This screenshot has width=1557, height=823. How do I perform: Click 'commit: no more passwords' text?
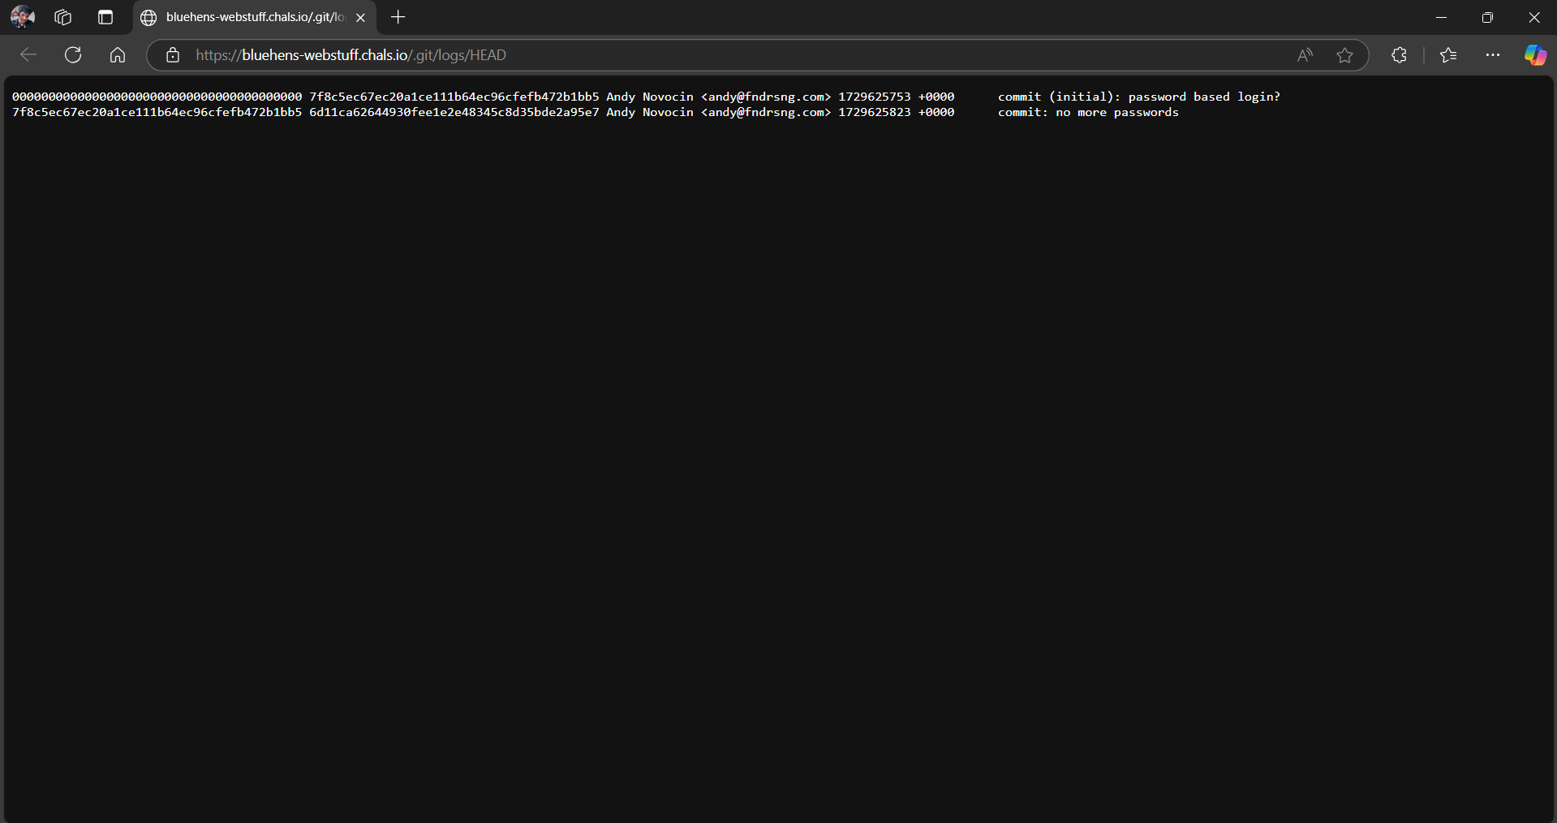tap(1088, 112)
